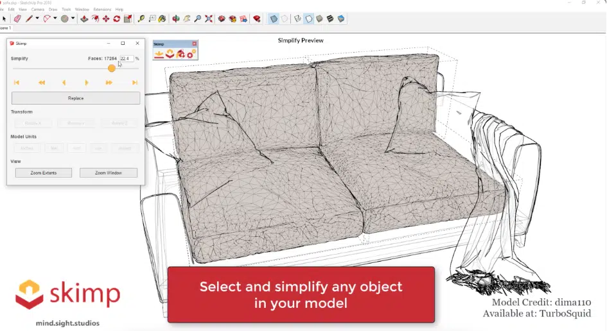
Task: Activate the Orbit camera tool
Action: (x=176, y=19)
